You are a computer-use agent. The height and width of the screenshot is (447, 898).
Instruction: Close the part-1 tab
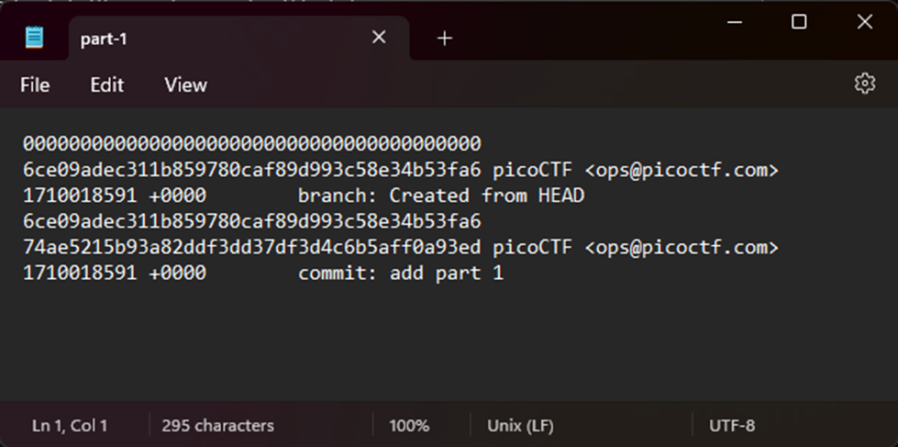click(379, 38)
